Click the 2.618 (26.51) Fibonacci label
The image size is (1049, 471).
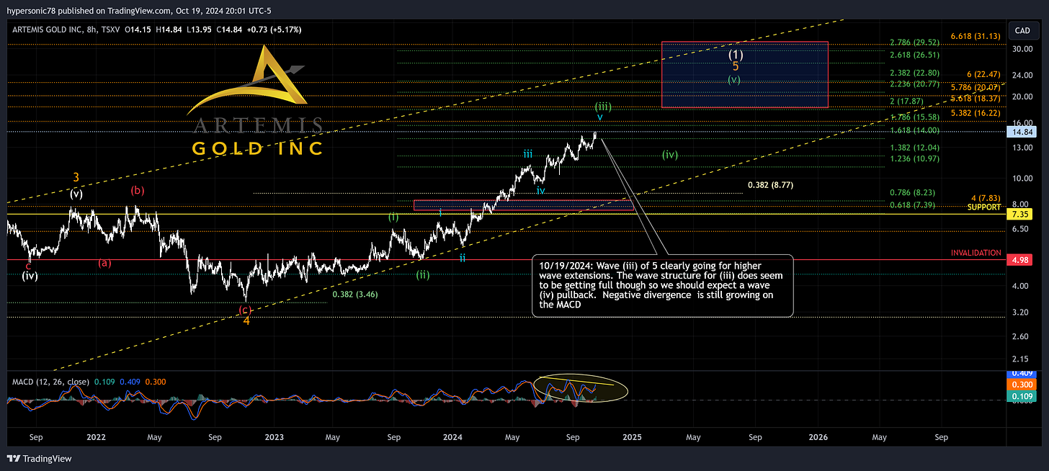pyautogui.click(x=914, y=54)
